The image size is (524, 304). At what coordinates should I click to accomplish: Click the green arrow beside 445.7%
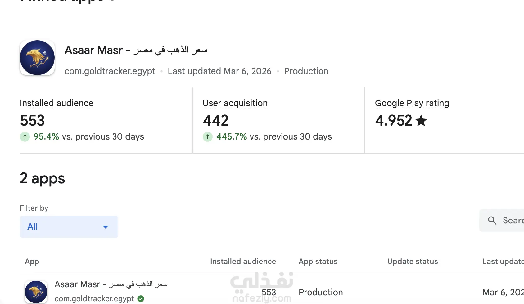pyautogui.click(x=208, y=137)
